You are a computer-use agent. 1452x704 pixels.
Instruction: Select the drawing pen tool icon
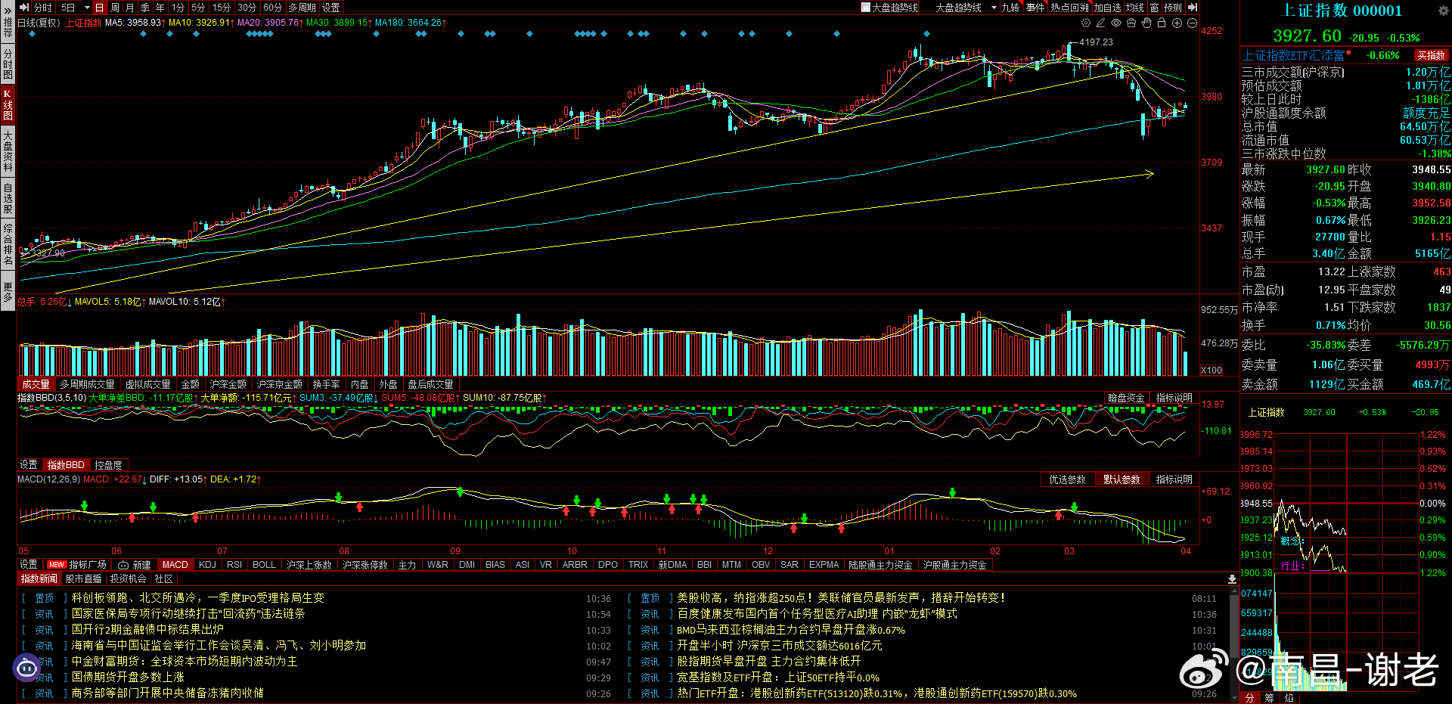(1101, 23)
